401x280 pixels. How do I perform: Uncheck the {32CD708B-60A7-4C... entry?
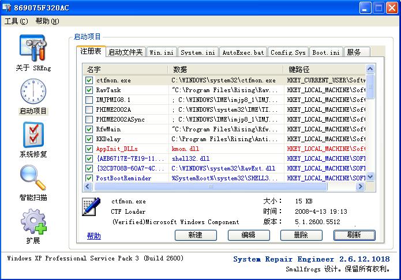pos(89,168)
